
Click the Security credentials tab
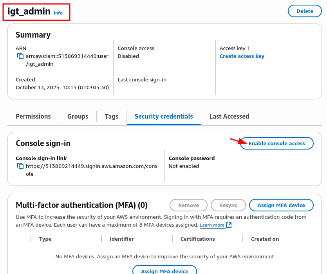164,116
